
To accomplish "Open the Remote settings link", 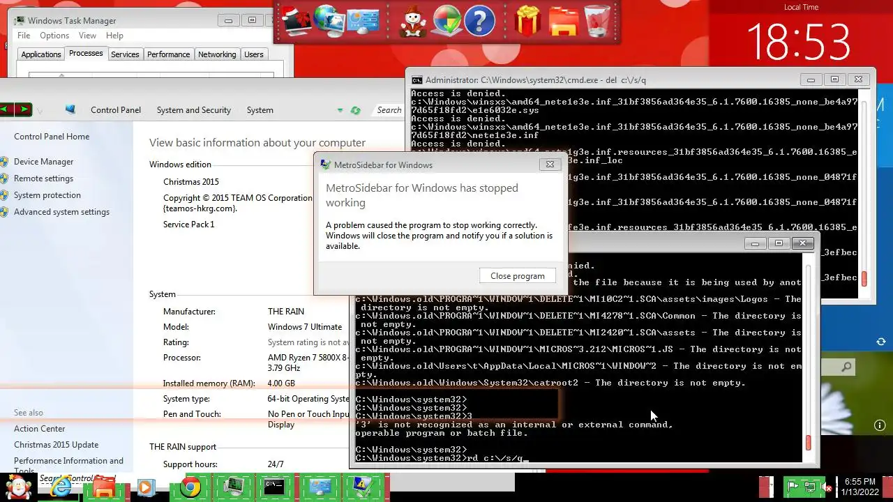I will pos(43,178).
